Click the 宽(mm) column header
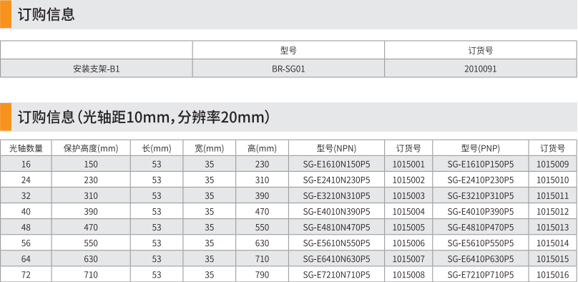This screenshot has width=578, height=282. click(210, 149)
